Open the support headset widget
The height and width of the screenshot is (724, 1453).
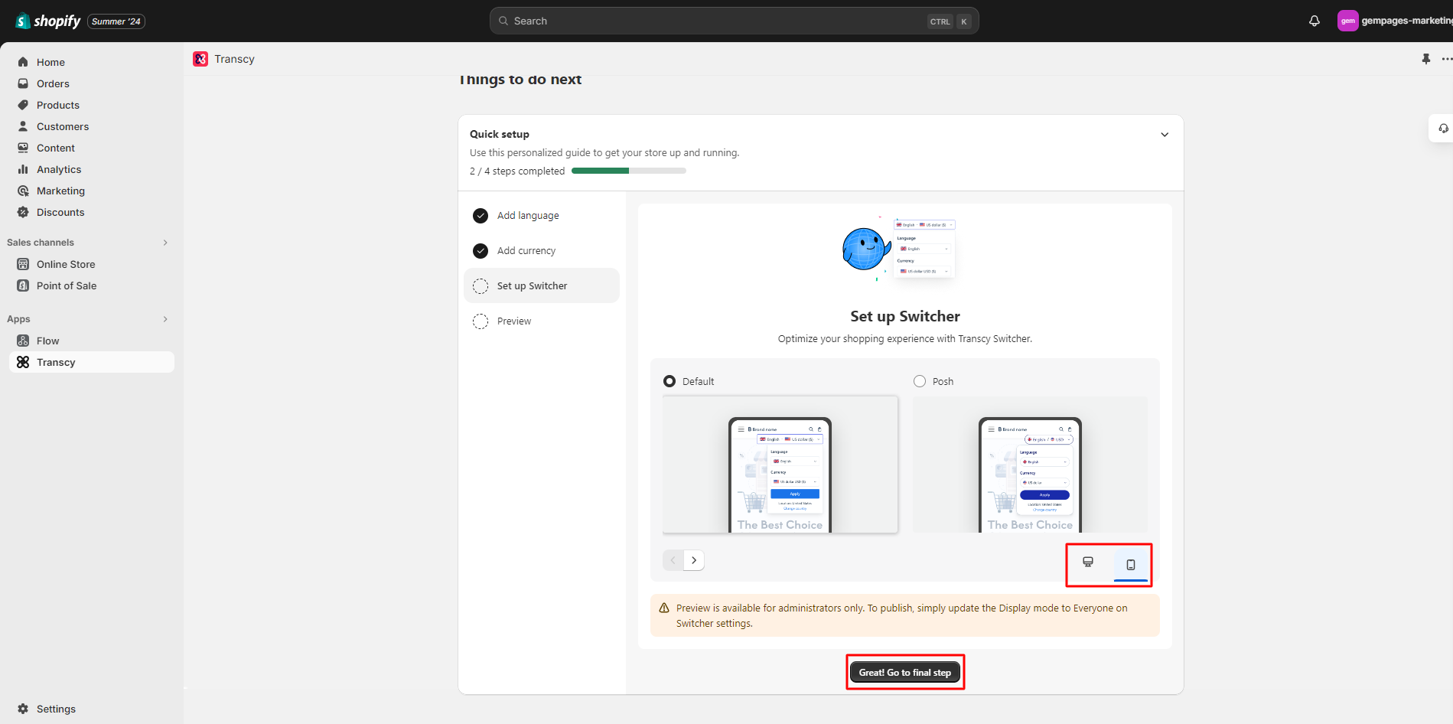1442,129
